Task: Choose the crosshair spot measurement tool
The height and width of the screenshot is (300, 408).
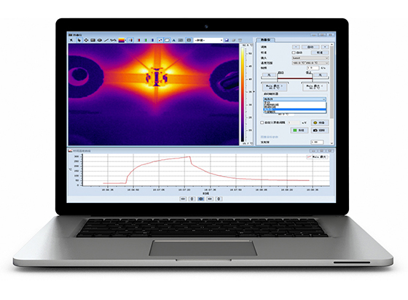Action: 86,40
